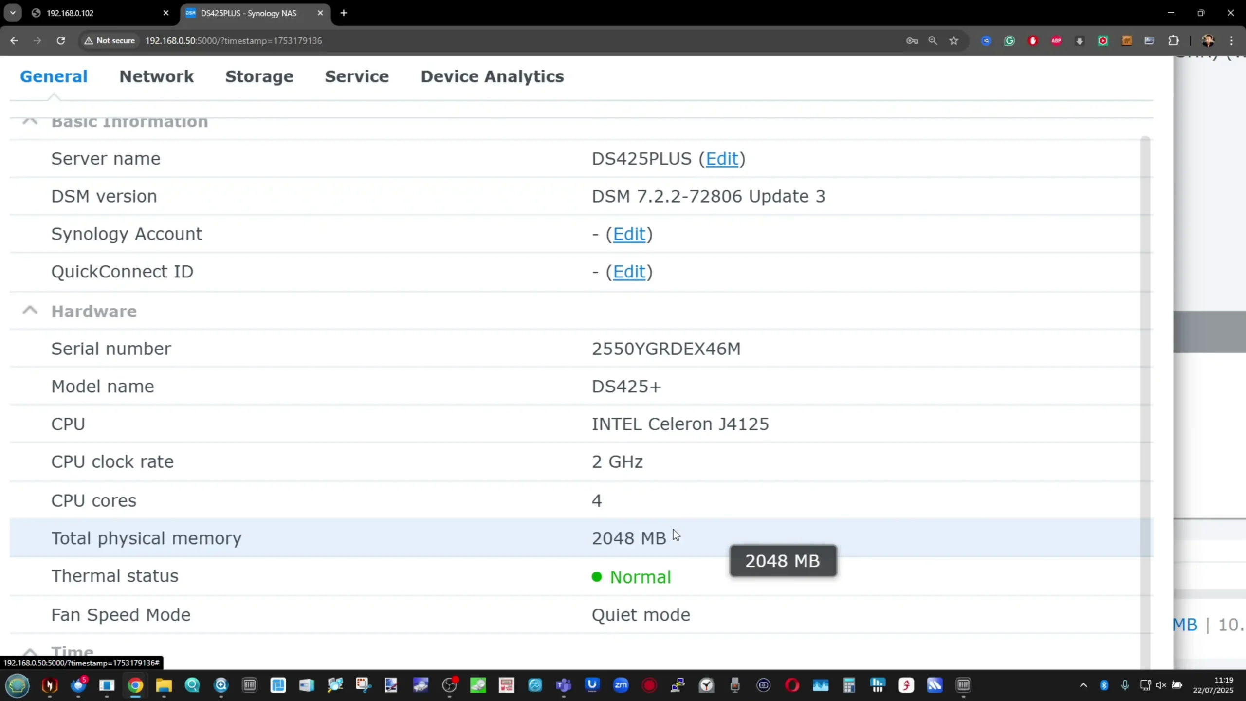Screen dimensions: 1246x701
Task: Open Zoom from the taskbar
Action: (621, 685)
